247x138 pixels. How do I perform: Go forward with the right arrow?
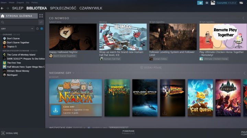coord(8,8)
